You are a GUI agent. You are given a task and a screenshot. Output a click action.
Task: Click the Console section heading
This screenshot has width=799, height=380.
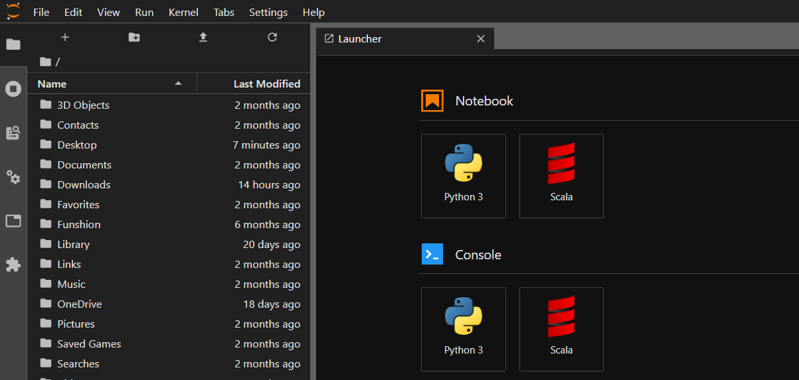478,255
